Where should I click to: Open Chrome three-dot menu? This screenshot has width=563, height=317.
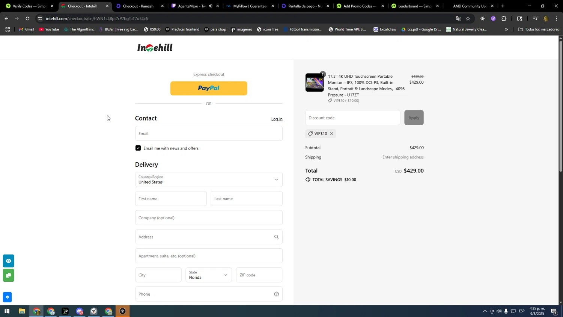[x=557, y=18]
